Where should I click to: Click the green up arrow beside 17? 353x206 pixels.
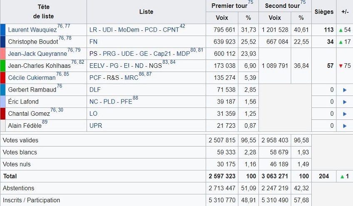[340, 42]
